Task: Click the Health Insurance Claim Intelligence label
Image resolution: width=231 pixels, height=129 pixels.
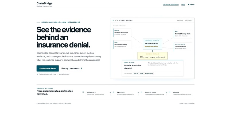Action: (x=61, y=22)
